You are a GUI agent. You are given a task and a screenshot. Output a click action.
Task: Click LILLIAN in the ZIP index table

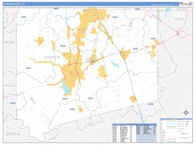tap(146, 127)
